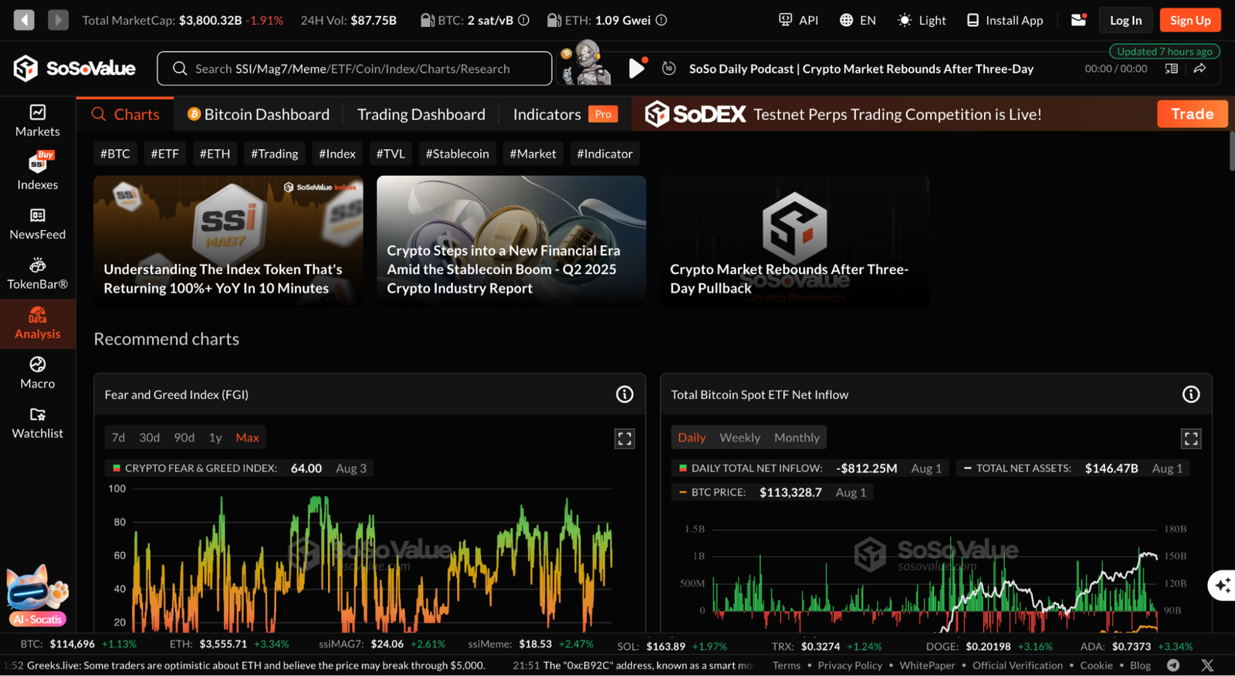This screenshot has height=676, width=1235.
Task: Filter by the #Indicator tag
Action: 605,154
